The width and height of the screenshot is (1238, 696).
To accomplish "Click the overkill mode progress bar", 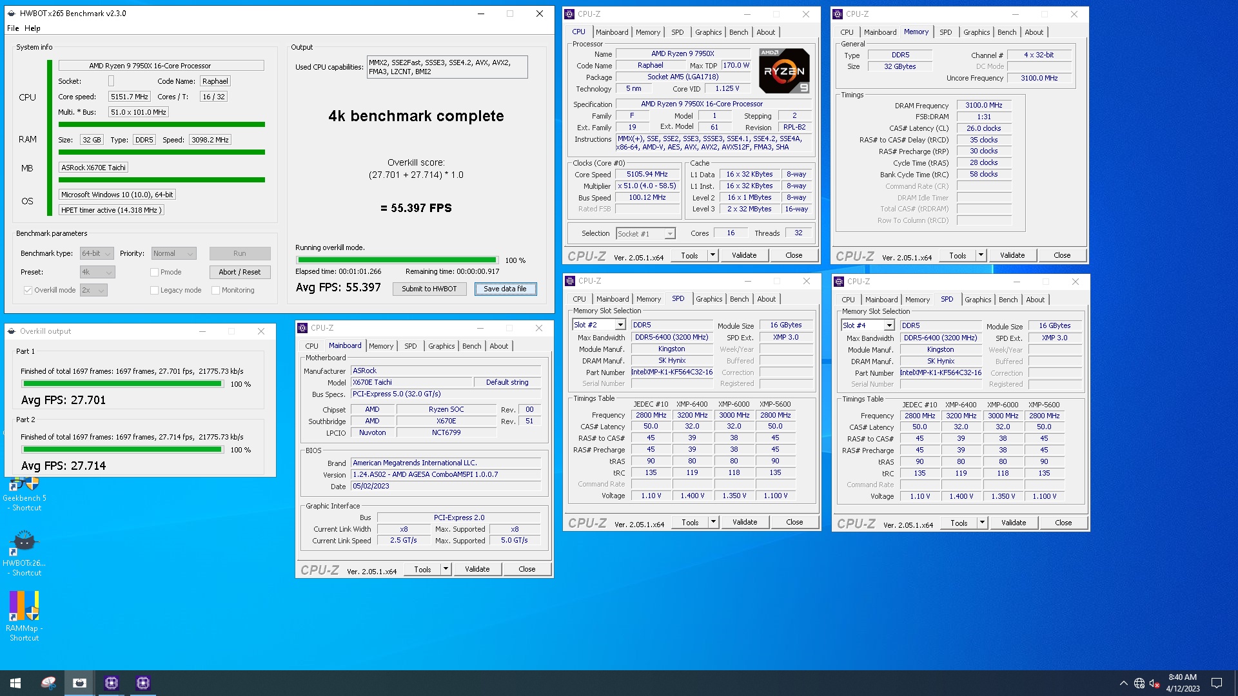I will tap(397, 260).
